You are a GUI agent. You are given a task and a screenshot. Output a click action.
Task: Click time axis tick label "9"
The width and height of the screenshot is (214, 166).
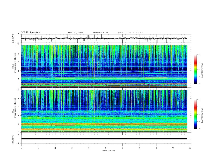[x=173, y=148]
